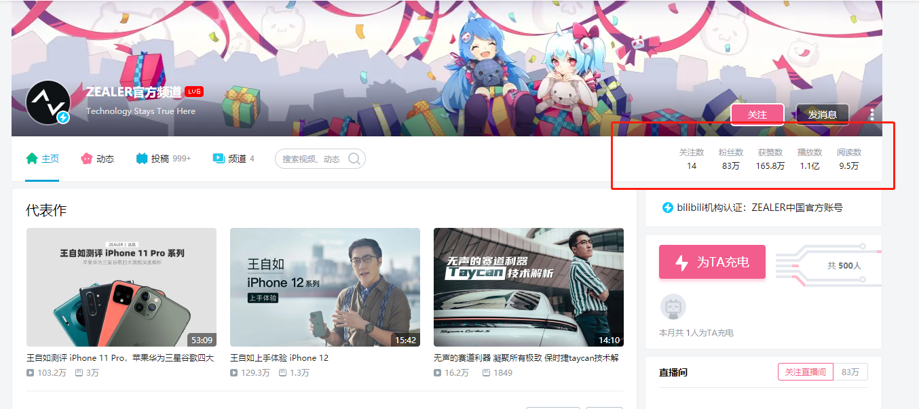Open the three-dot more options menu
Viewport: 919px width, 409px height.
click(872, 115)
